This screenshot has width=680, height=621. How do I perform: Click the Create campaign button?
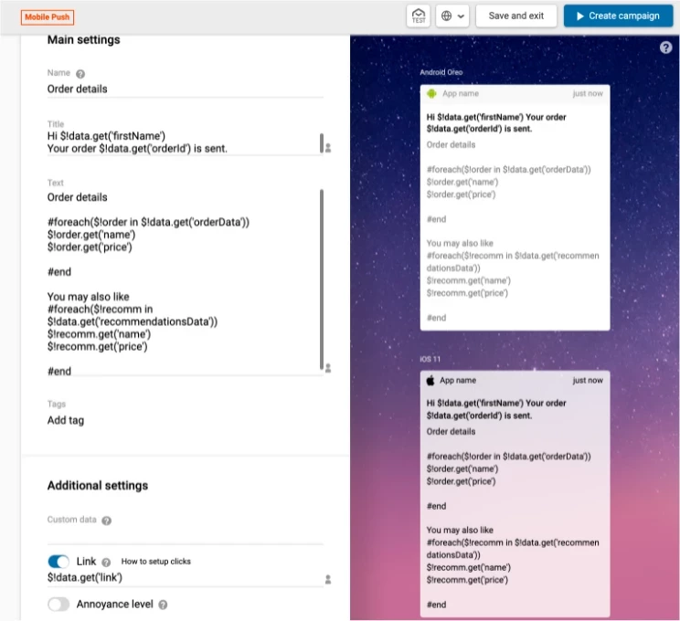pos(617,16)
